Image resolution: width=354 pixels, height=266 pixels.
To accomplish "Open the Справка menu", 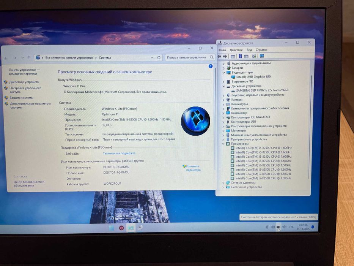I will (x=261, y=49).
